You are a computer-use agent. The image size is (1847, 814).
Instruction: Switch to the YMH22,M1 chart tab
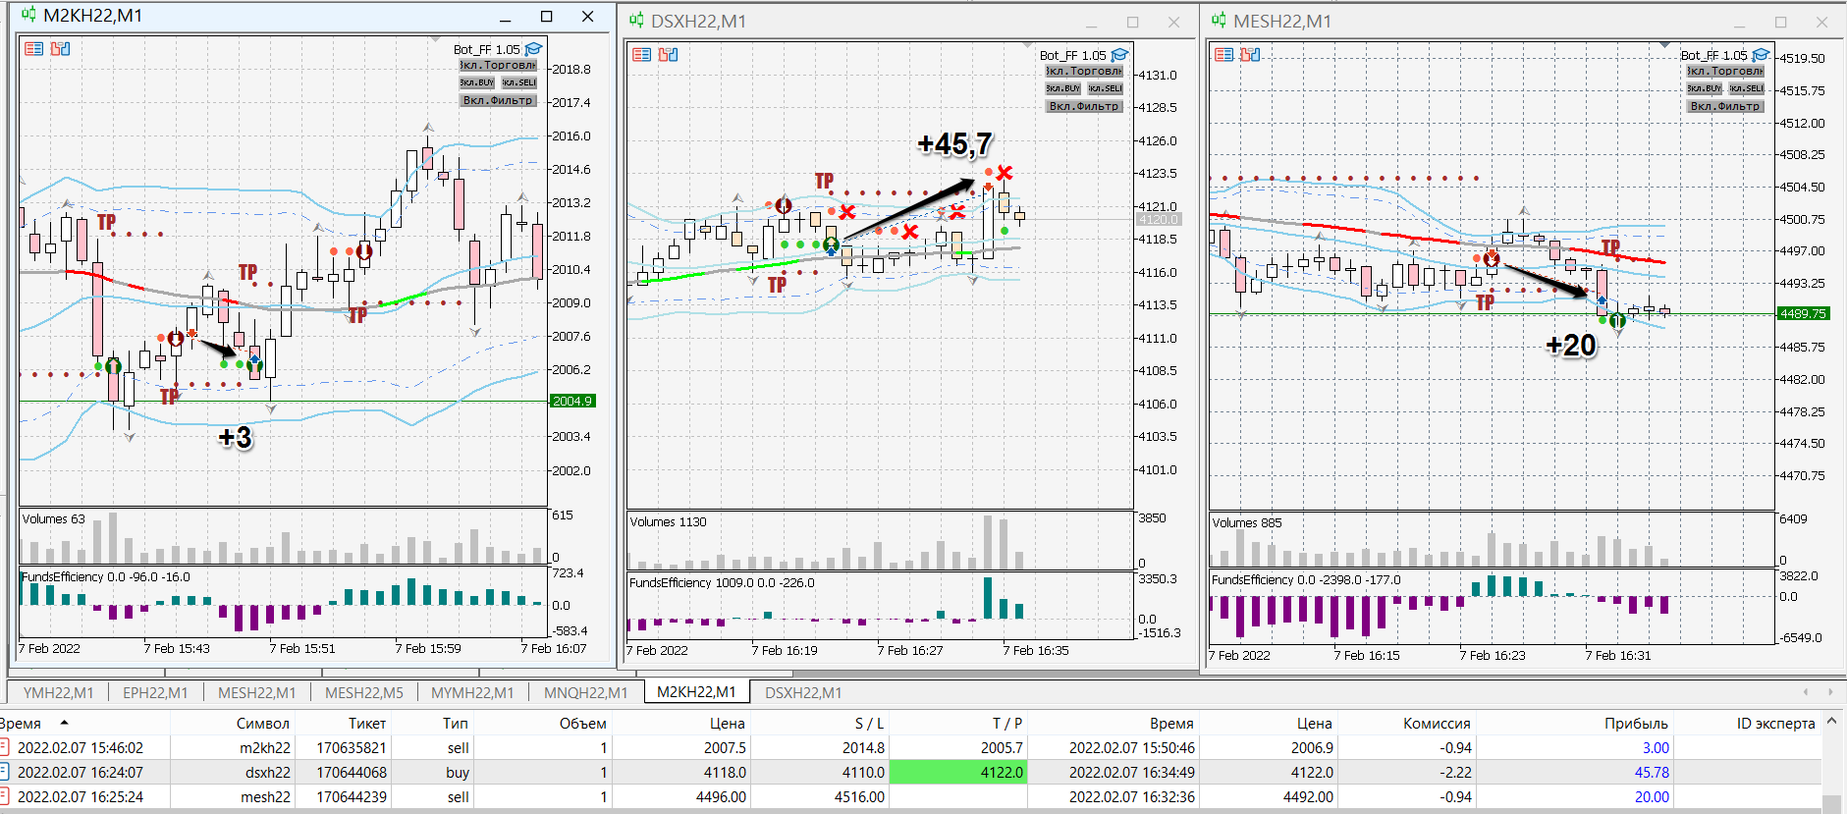click(58, 692)
